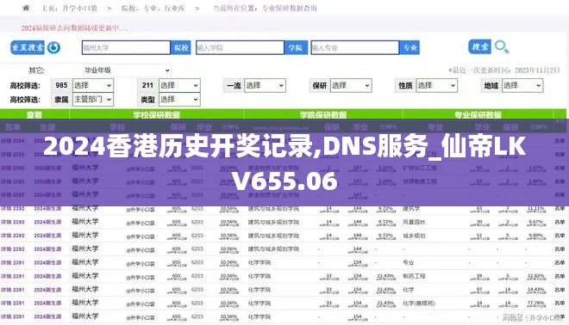Image resolution: width=569 pixels, height=325 pixels.
Task: Click the 城乡规划 major cell
Action: [414, 236]
